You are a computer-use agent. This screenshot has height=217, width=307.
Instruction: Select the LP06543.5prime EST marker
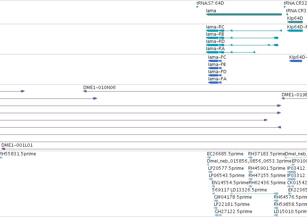pyautogui.click(x=211, y=180)
